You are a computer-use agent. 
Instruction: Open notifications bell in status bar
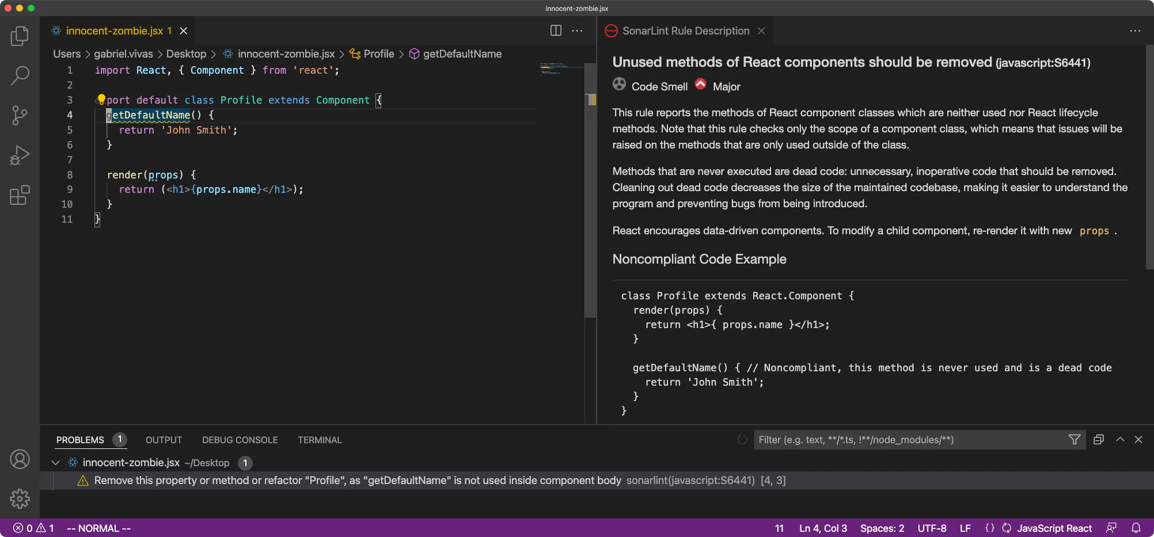[x=1136, y=528]
